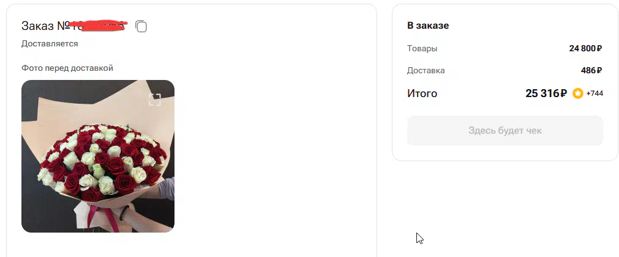The image size is (619, 257).
Task: Click a white rose in the bouquet
Action: click(x=88, y=182)
